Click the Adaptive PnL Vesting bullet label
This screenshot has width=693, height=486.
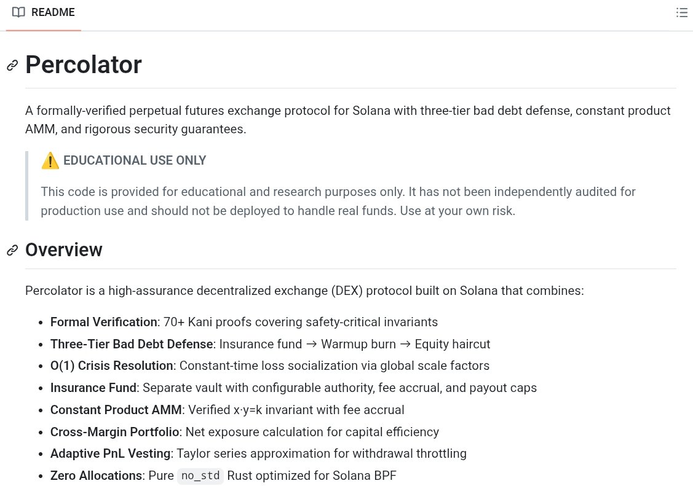[110, 454]
